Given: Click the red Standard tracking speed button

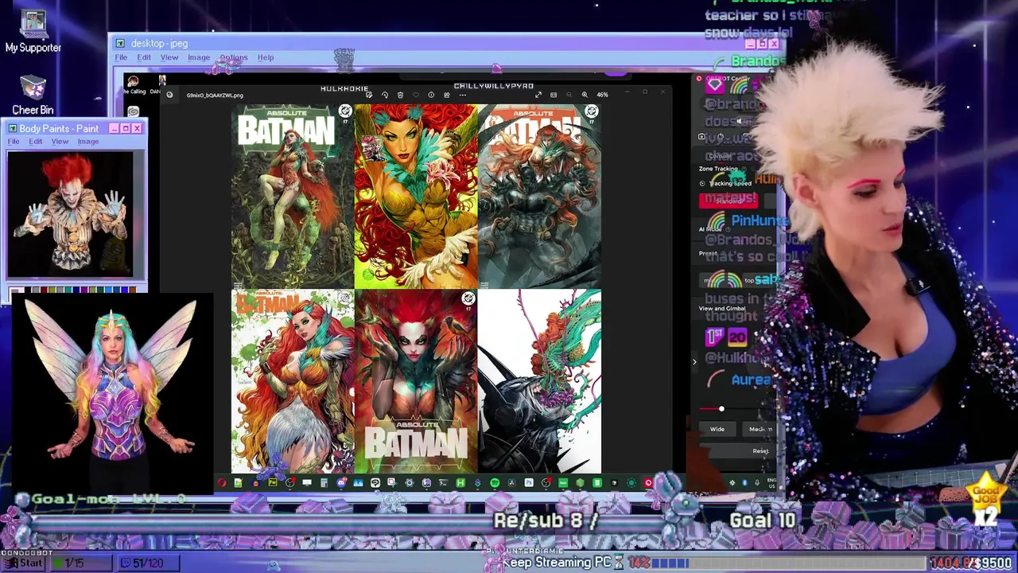Looking at the screenshot, I should point(729,201).
